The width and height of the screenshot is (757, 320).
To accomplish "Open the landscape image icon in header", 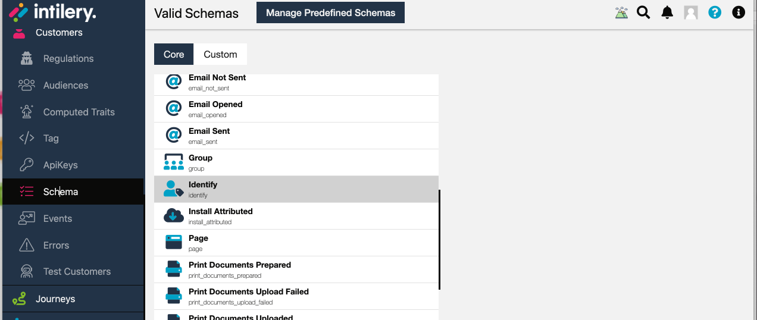I will pos(621,12).
